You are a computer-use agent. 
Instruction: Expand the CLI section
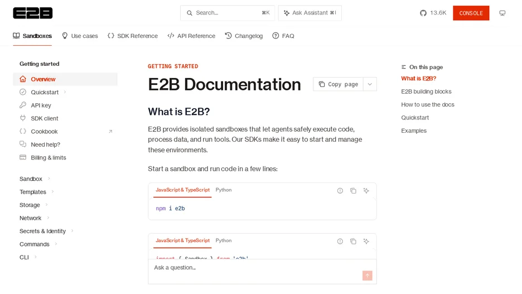[36, 257]
